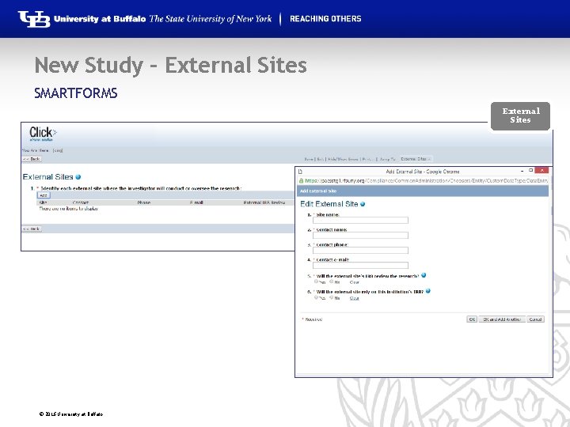Click the Print link in the form toolbar
Image resolution: width=570 pixels, height=427 pixels.
[x=367, y=159]
